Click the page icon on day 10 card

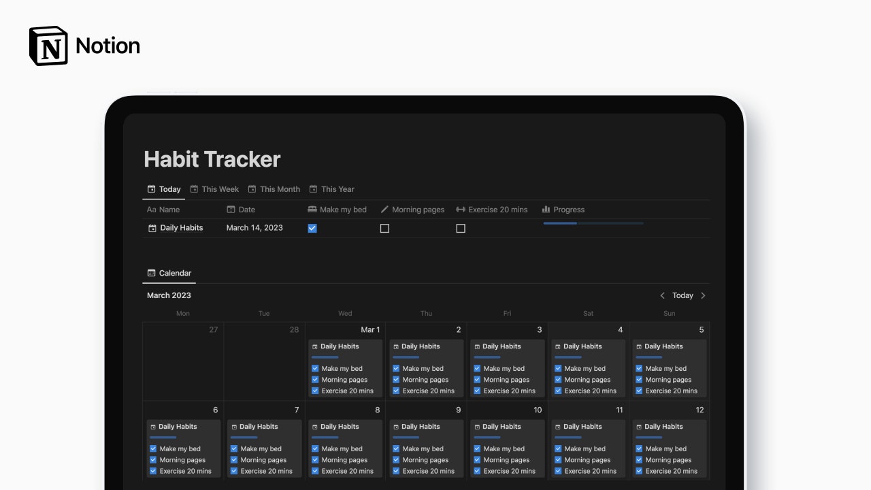pos(477,427)
